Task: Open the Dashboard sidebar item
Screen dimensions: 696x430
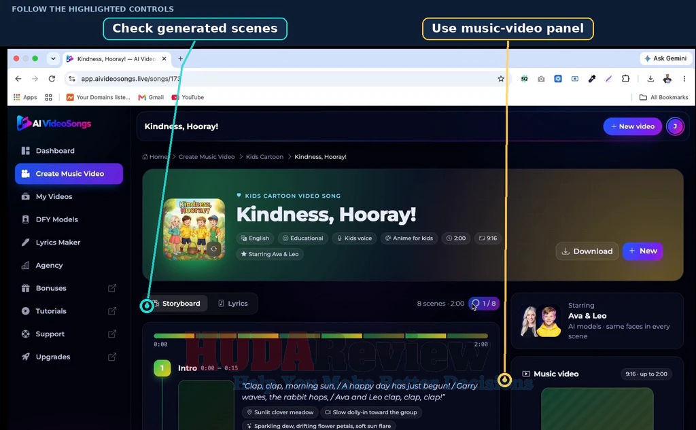Action: 48,151
